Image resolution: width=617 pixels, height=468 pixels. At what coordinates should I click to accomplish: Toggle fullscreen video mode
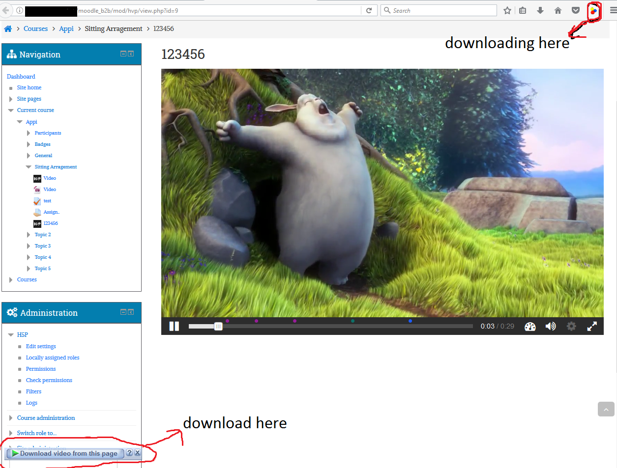click(x=592, y=326)
